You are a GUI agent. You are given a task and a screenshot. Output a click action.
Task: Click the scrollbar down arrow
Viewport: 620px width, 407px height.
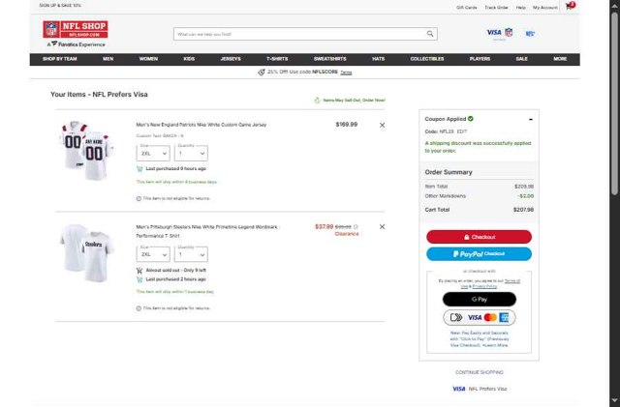[x=614, y=400]
